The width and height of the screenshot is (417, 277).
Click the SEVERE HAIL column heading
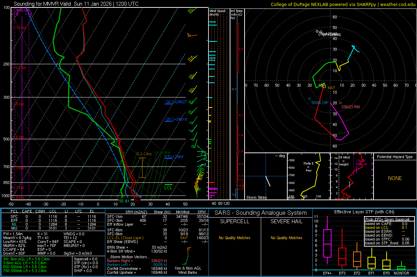(x=286, y=221)
